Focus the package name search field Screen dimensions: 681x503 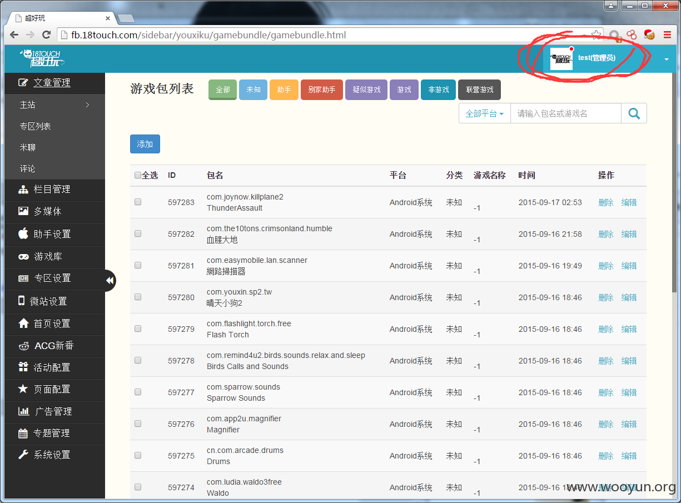point(565,113)
